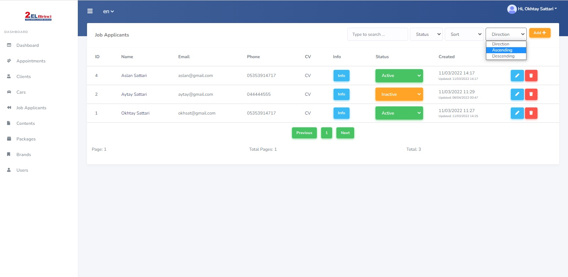Click the 2EL Birinci logo

click(38, 16)
